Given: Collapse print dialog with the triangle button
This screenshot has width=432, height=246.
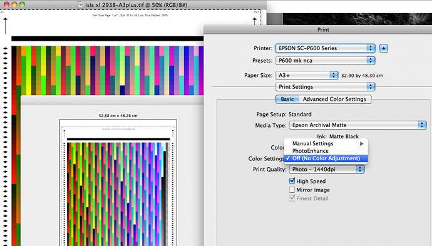Looking at the screenshot, I should click(x=384, y=48).
